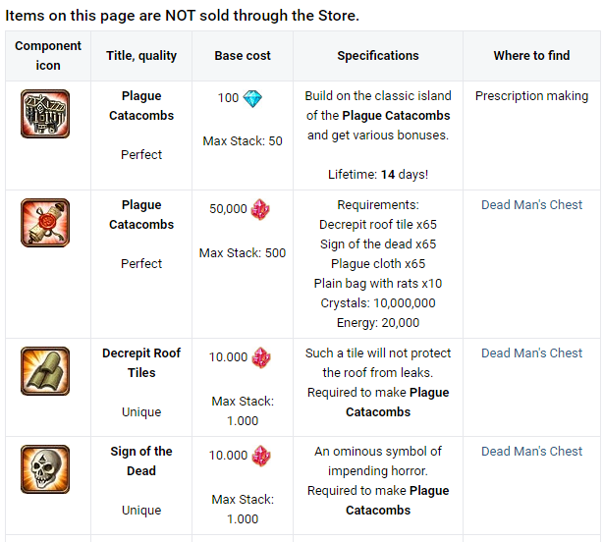603x542 pixels.
Task: Click the "Lifetime: 14 days!" text
Action: (378, 175)
